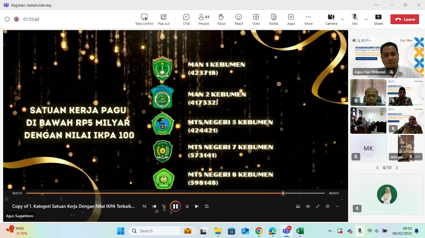Open the Wi-Fi network settings tray icon
The height and width of the screenshot is (238, 425).
(x=370, y=231)
